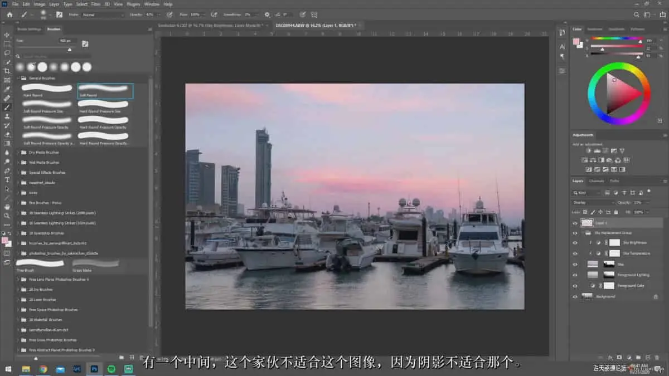Hide the Background layer
The width and height of the screenshot is (669, 376).
[575, 296]
